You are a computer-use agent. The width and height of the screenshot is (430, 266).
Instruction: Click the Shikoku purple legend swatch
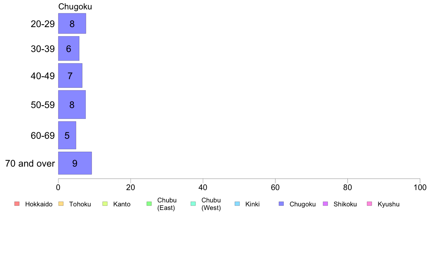point(325,204)
